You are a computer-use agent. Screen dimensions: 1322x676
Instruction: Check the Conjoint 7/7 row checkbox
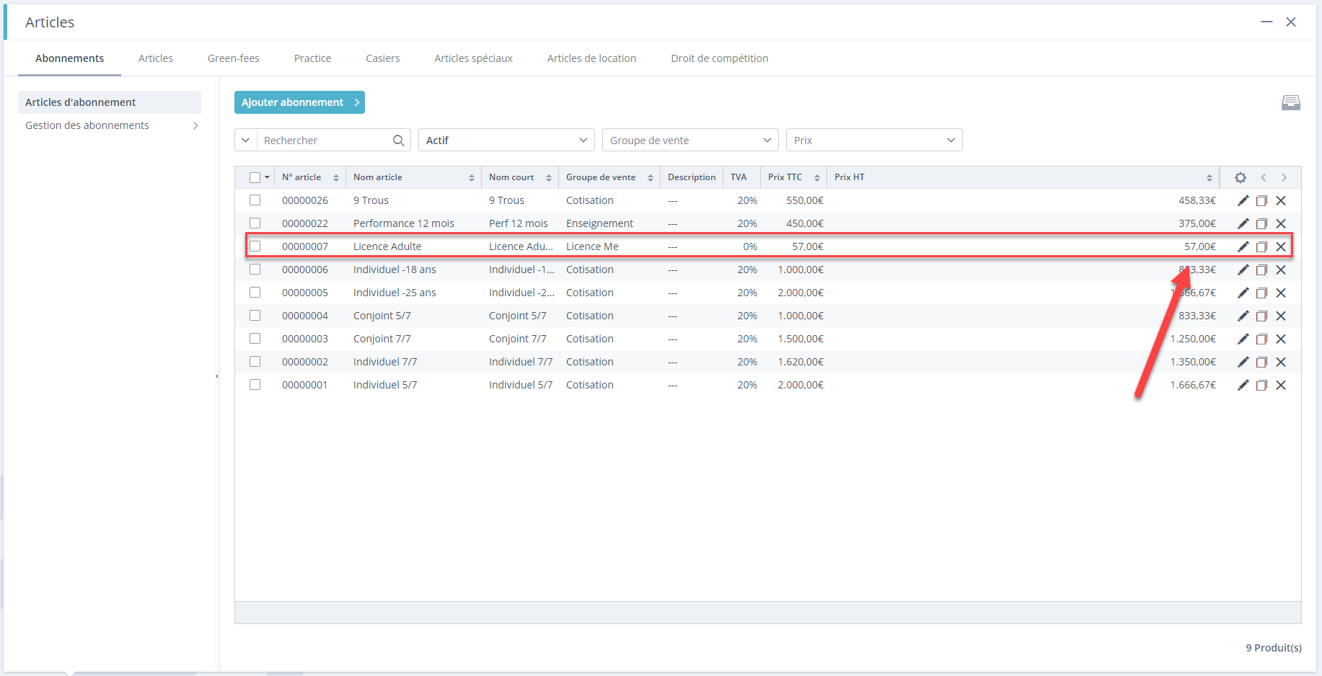coord(255,339)
